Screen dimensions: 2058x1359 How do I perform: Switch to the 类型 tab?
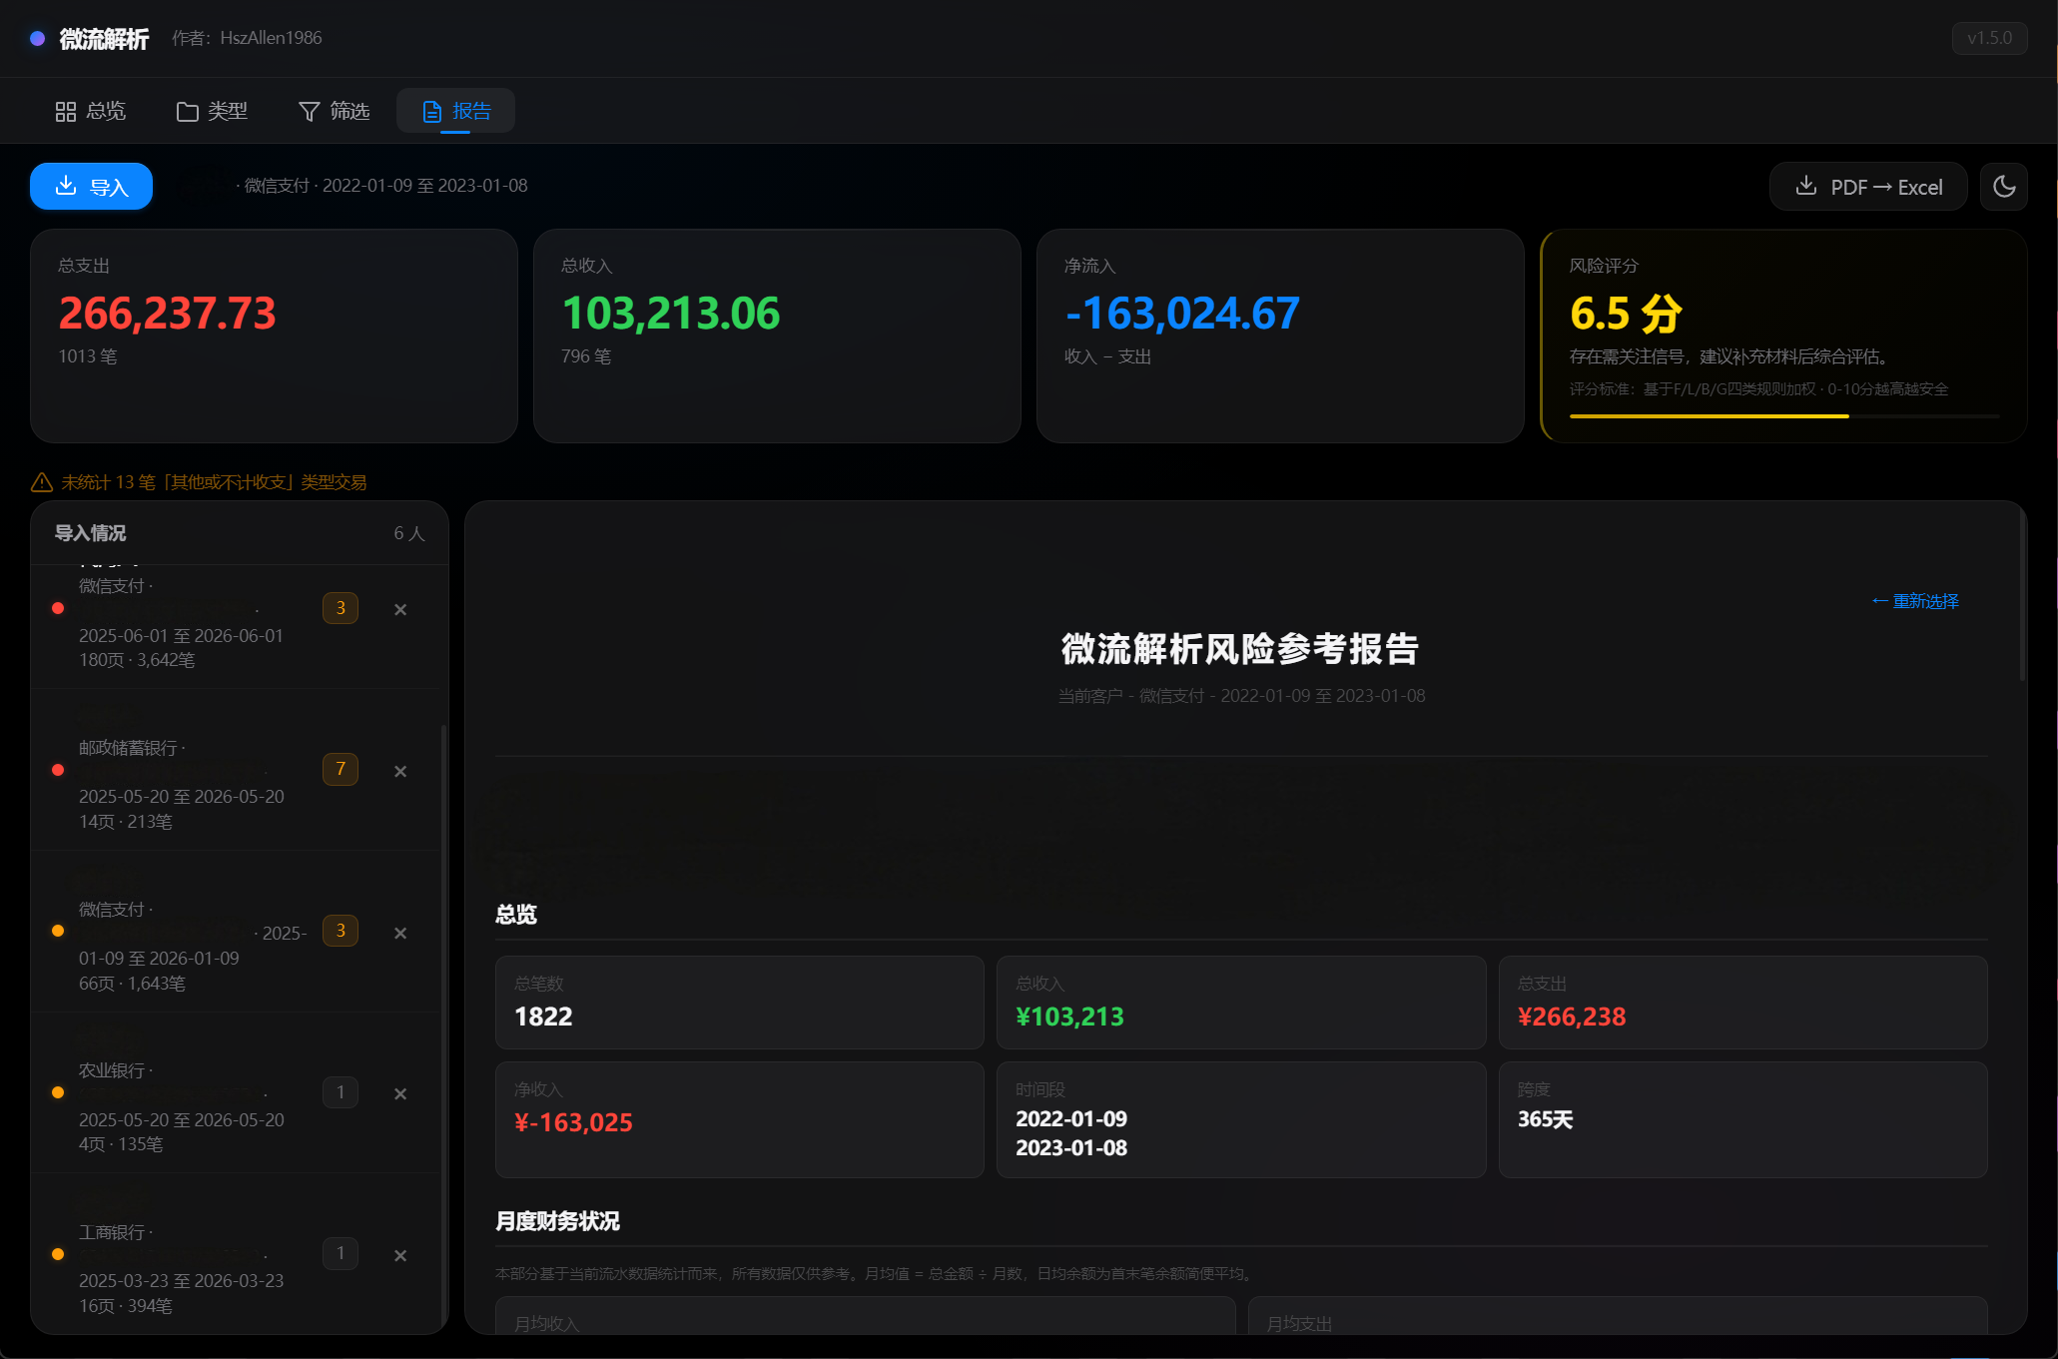[212, 111]
